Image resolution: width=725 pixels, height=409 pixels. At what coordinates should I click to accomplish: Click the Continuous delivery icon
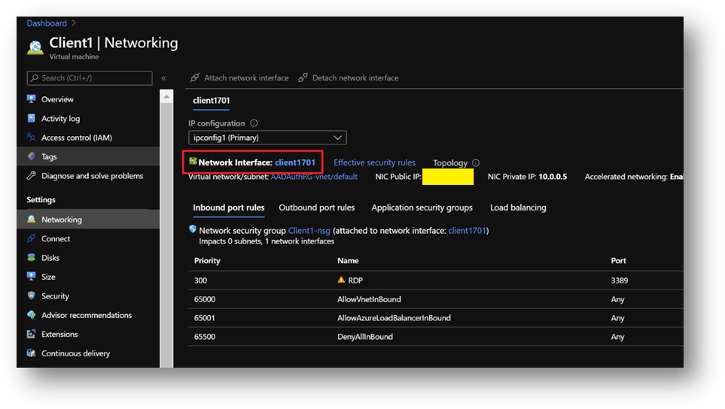(32, 353)
